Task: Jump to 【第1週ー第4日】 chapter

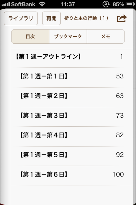Action: [69, 135]
